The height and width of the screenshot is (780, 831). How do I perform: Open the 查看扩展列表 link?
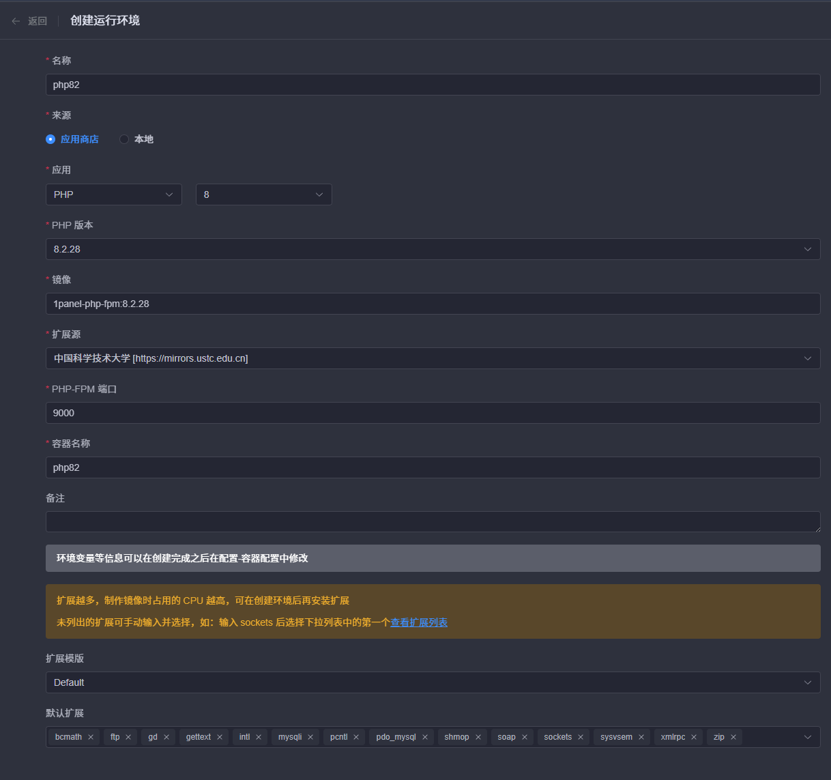pyautogui.click(x=418, y=622)
